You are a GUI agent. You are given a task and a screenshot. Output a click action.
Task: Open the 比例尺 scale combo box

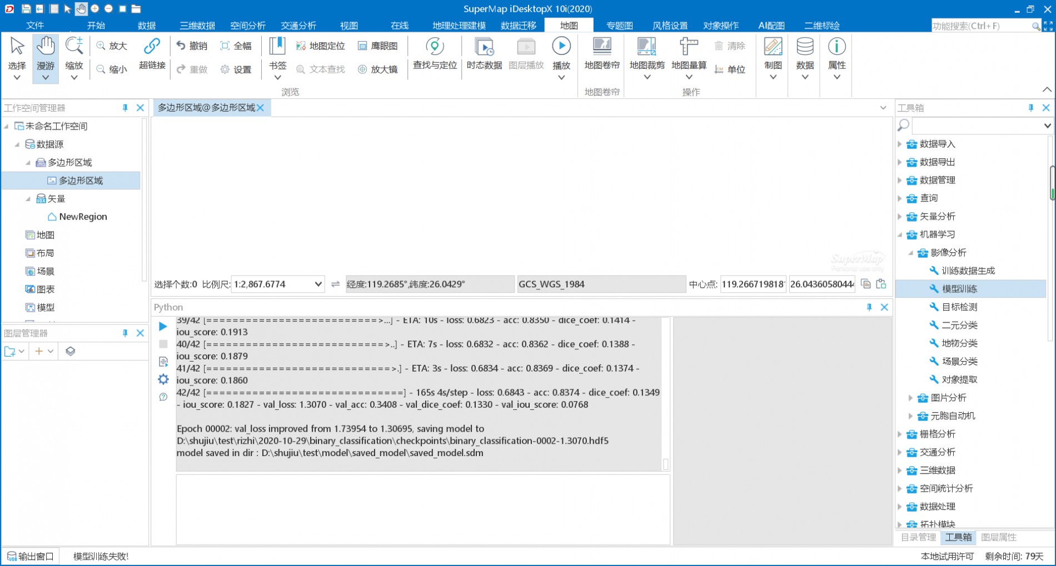click(x=278, y=284)
